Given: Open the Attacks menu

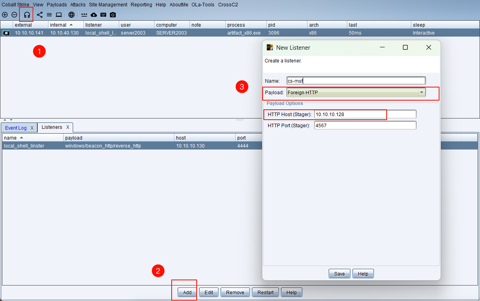Looking at the screenshot, I should point(78,5).
